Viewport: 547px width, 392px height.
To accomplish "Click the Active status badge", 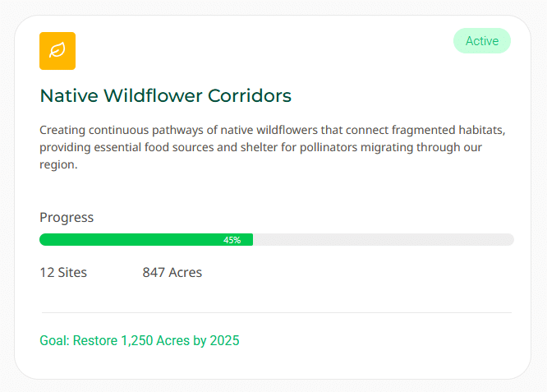I will pos(481,41).
